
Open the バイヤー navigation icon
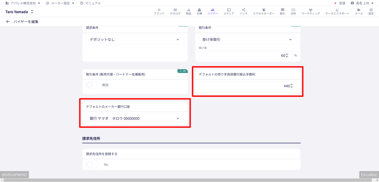[213, 11]
